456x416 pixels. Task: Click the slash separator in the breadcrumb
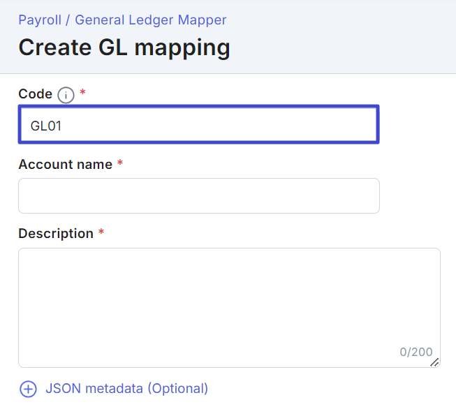click(x=68, y=20)
